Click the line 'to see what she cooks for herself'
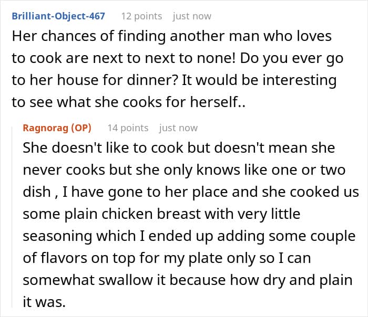Viewport: 368px width, 317px height. (x=129, y=102)
